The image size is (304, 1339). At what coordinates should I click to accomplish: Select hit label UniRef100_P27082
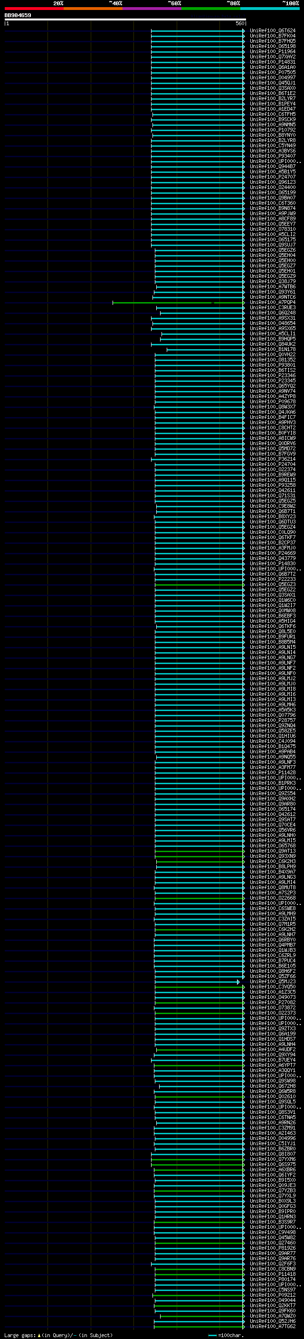(273, 1002)
